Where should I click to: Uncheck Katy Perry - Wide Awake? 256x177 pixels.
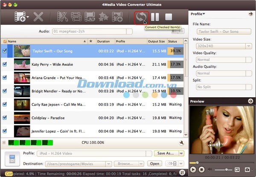(x=5, y=64)
